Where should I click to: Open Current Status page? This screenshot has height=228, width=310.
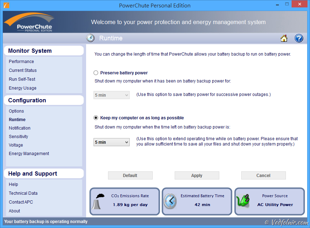point(23,70)
